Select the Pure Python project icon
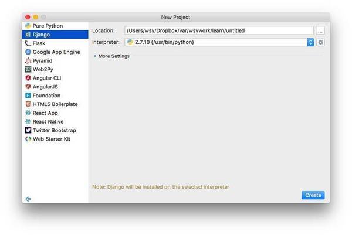The height and width of the screenshot is (235, 352). coord(28,26)
